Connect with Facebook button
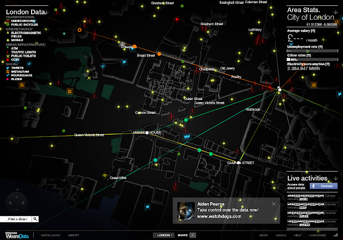This screenshot has height=240, width=343. pyautogui.click(x=324, y=186)
